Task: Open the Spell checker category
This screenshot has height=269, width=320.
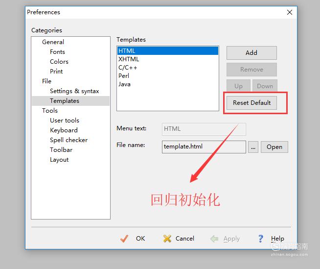Action: 69,140
